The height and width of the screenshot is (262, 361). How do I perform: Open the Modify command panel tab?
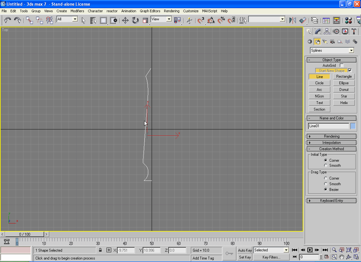coord(318,31)
